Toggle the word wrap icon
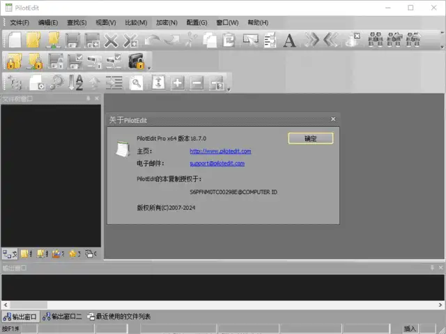446x334 pixels. pos(270,40)
